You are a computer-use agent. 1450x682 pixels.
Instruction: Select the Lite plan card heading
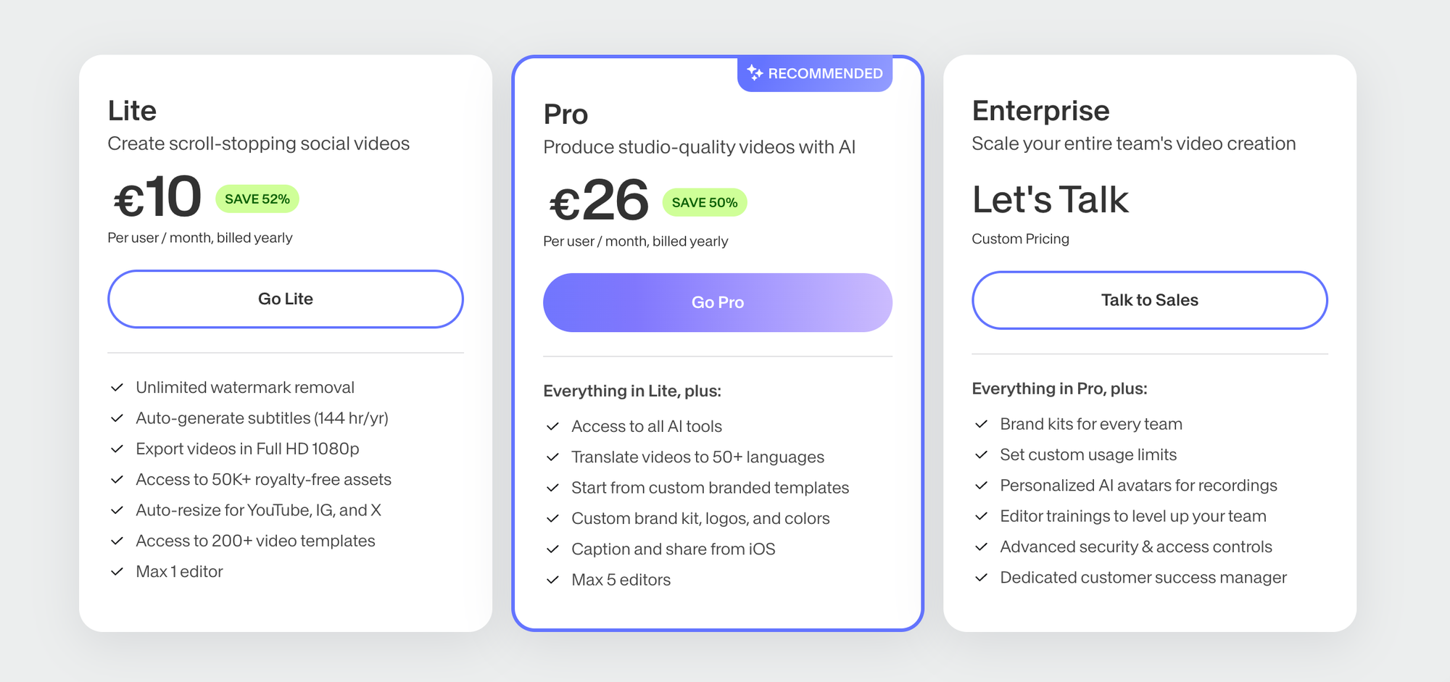coord(132,111)
